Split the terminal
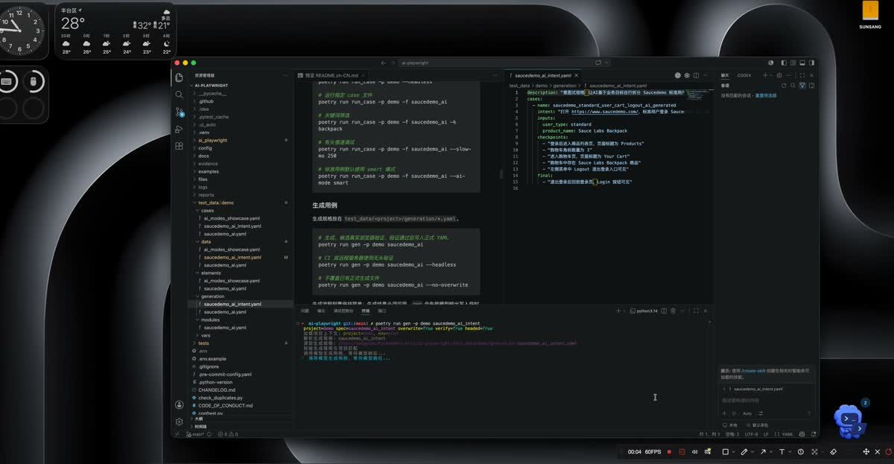The width and height of the screenshot is (894, 464). tap(664, 311)
